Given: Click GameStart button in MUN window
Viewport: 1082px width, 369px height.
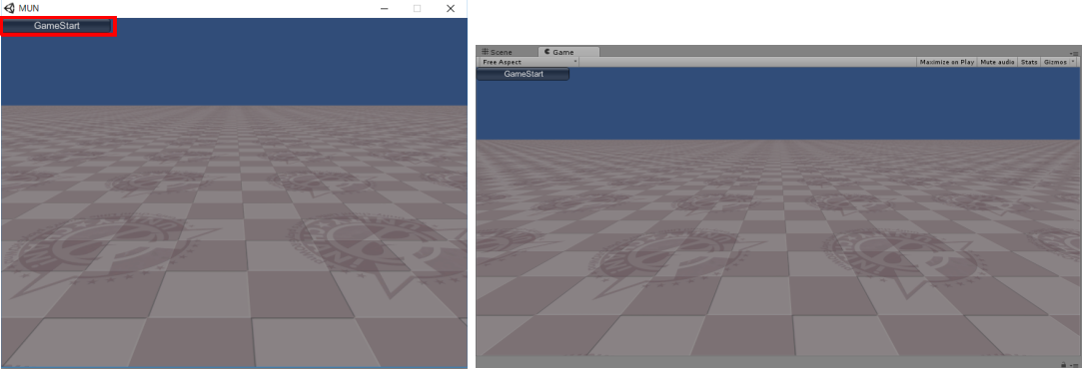Looking at the screenshot, I should (x=57, y=26).
